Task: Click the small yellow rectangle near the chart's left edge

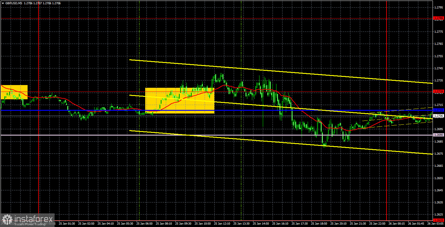Action: coord(14,92)
